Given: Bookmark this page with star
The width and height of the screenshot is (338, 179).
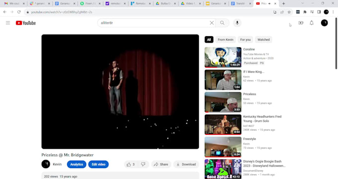Looking at the screenshot, I should tap(289, 12).
